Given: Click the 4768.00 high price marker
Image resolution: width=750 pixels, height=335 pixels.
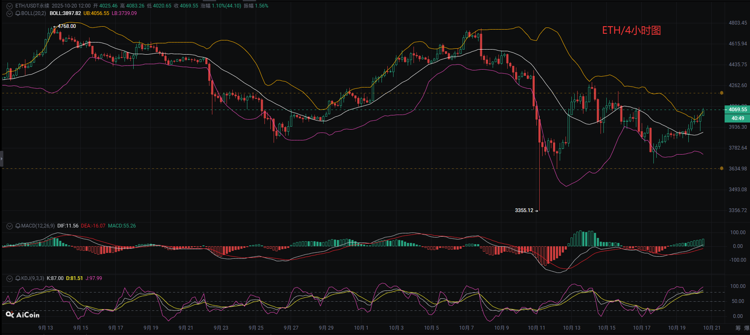Looking at the screenshot, I should [67, 26].
